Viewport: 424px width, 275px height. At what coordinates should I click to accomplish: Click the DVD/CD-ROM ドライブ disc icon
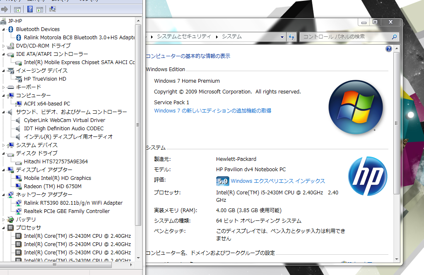pyautogui.click(x=11, y=45)
